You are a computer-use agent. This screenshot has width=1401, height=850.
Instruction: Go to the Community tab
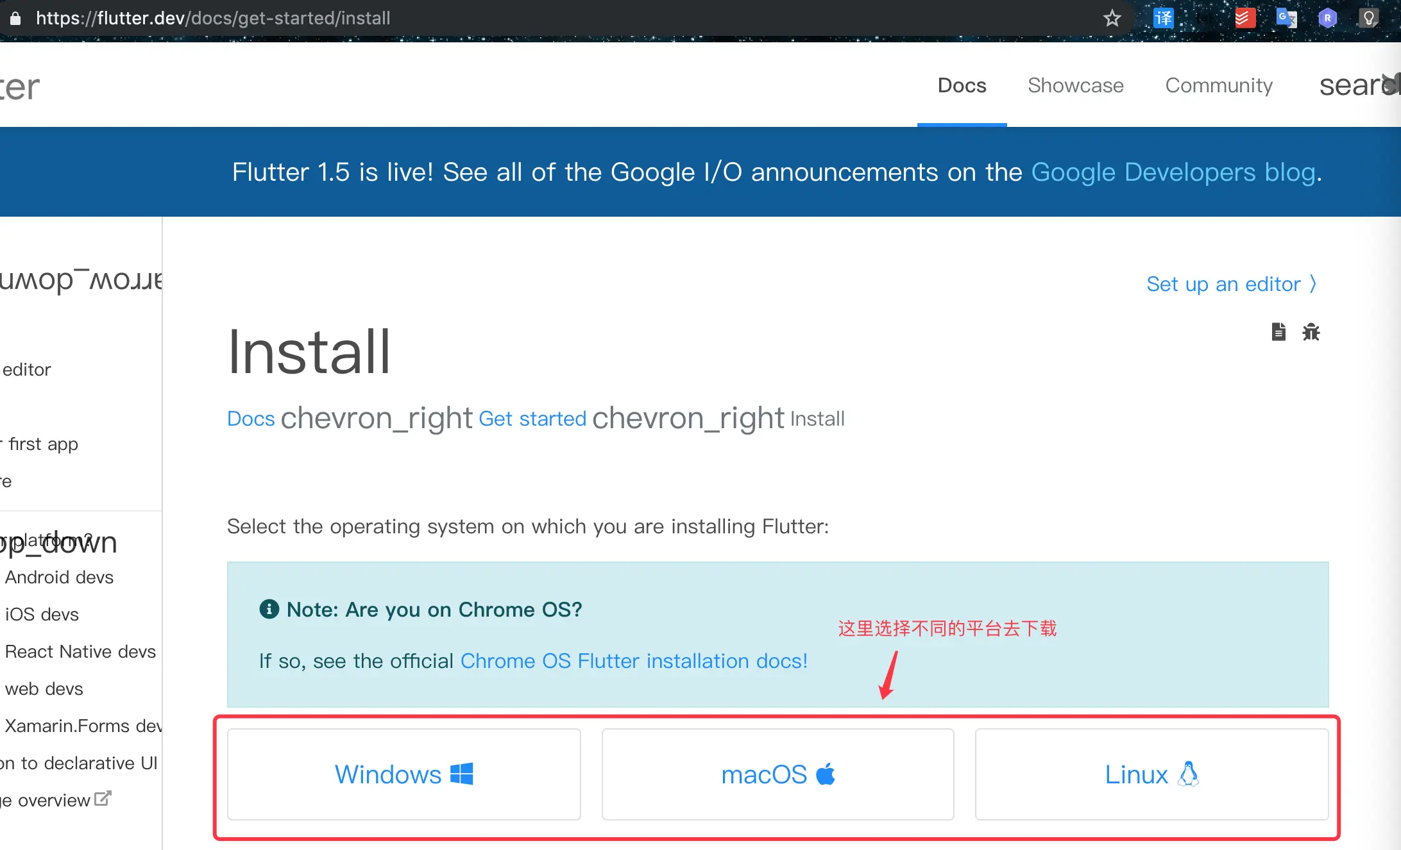tap(1218, 85)
